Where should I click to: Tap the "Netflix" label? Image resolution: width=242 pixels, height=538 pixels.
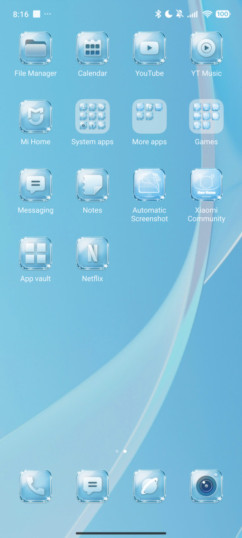coord(92,279)
